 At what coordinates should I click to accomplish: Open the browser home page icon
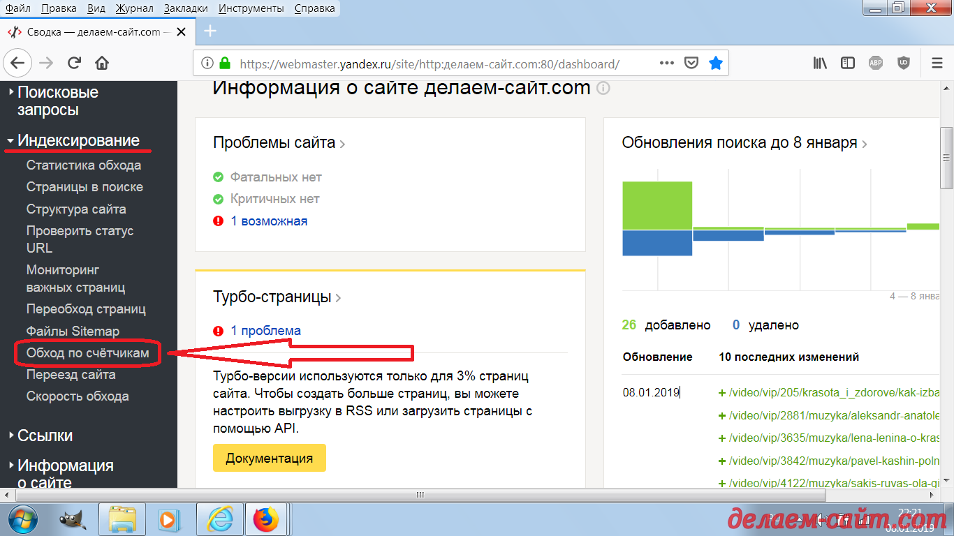tap(102, 63)
